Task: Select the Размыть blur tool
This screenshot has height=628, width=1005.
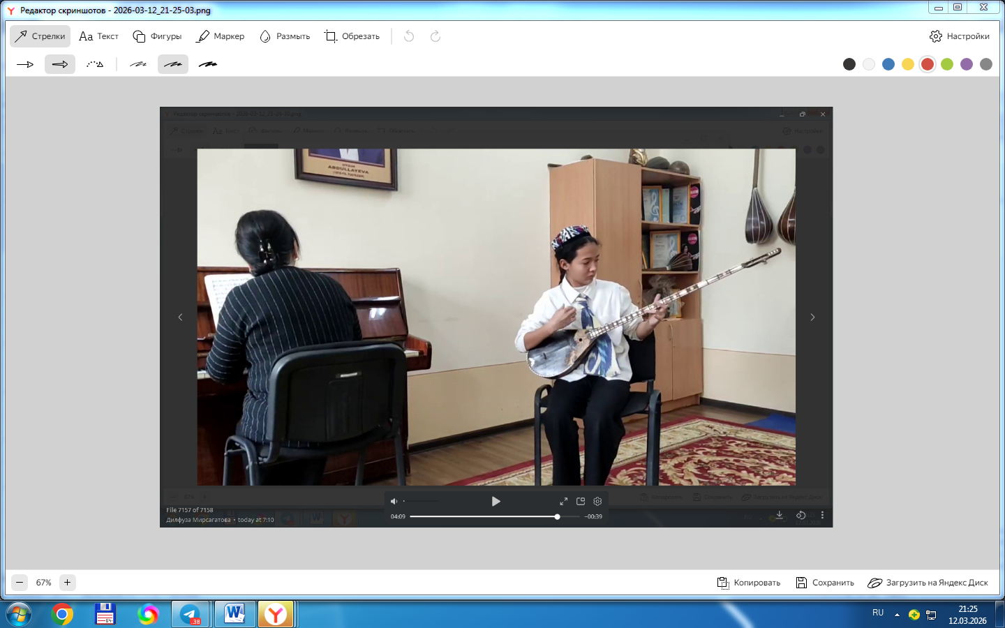Action: point(285,36)
